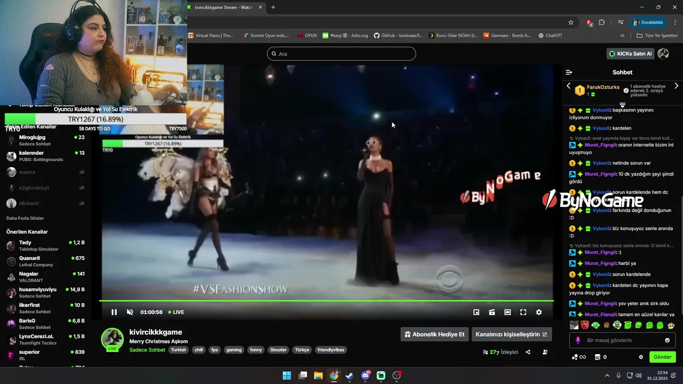Click the Bir mesaj gönderin chat input
The height and width of the screenshot is (384, 683).
tap(621, 340)
